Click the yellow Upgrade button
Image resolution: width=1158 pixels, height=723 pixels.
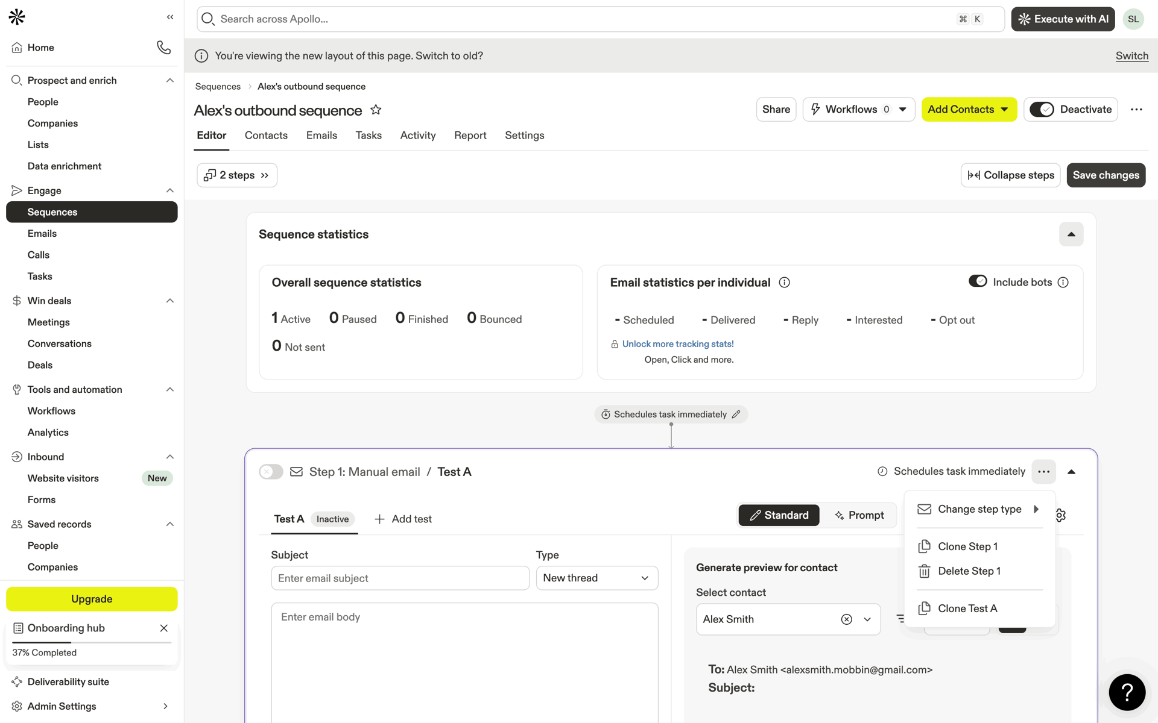[92, 599]
